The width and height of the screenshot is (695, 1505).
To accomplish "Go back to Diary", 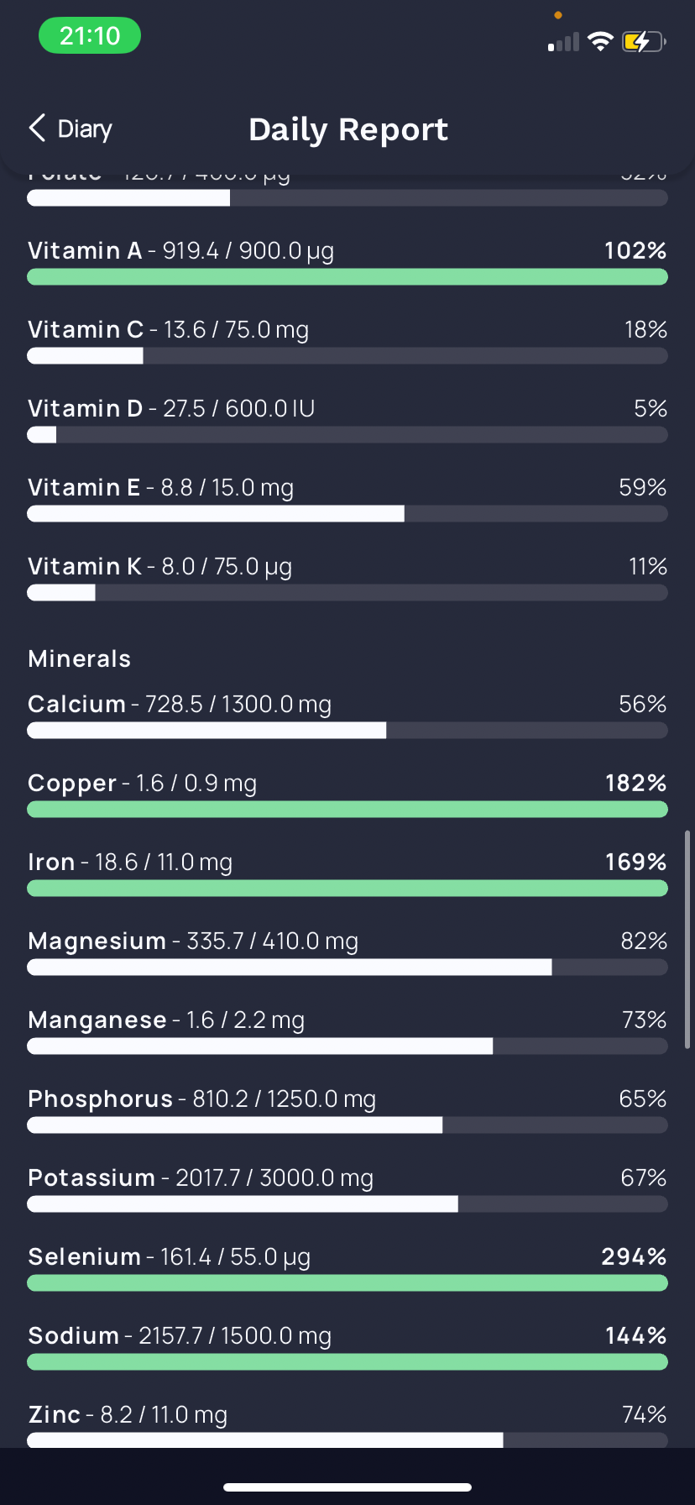I will (71, 128).
